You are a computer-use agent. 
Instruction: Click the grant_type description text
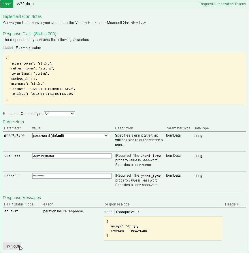(139, 140)
